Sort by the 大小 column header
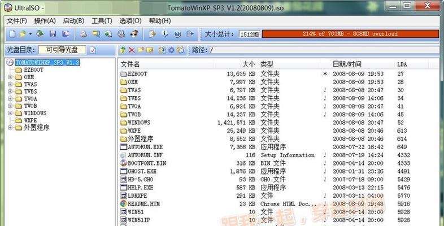Screen dimensions: 444x226 235,64
